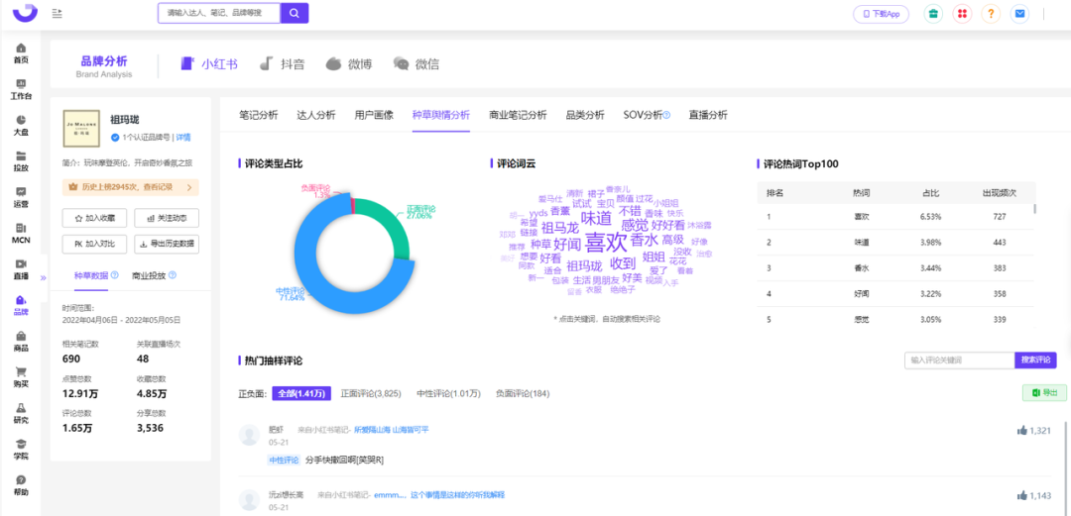Open the 用户画像 tab

374,115
